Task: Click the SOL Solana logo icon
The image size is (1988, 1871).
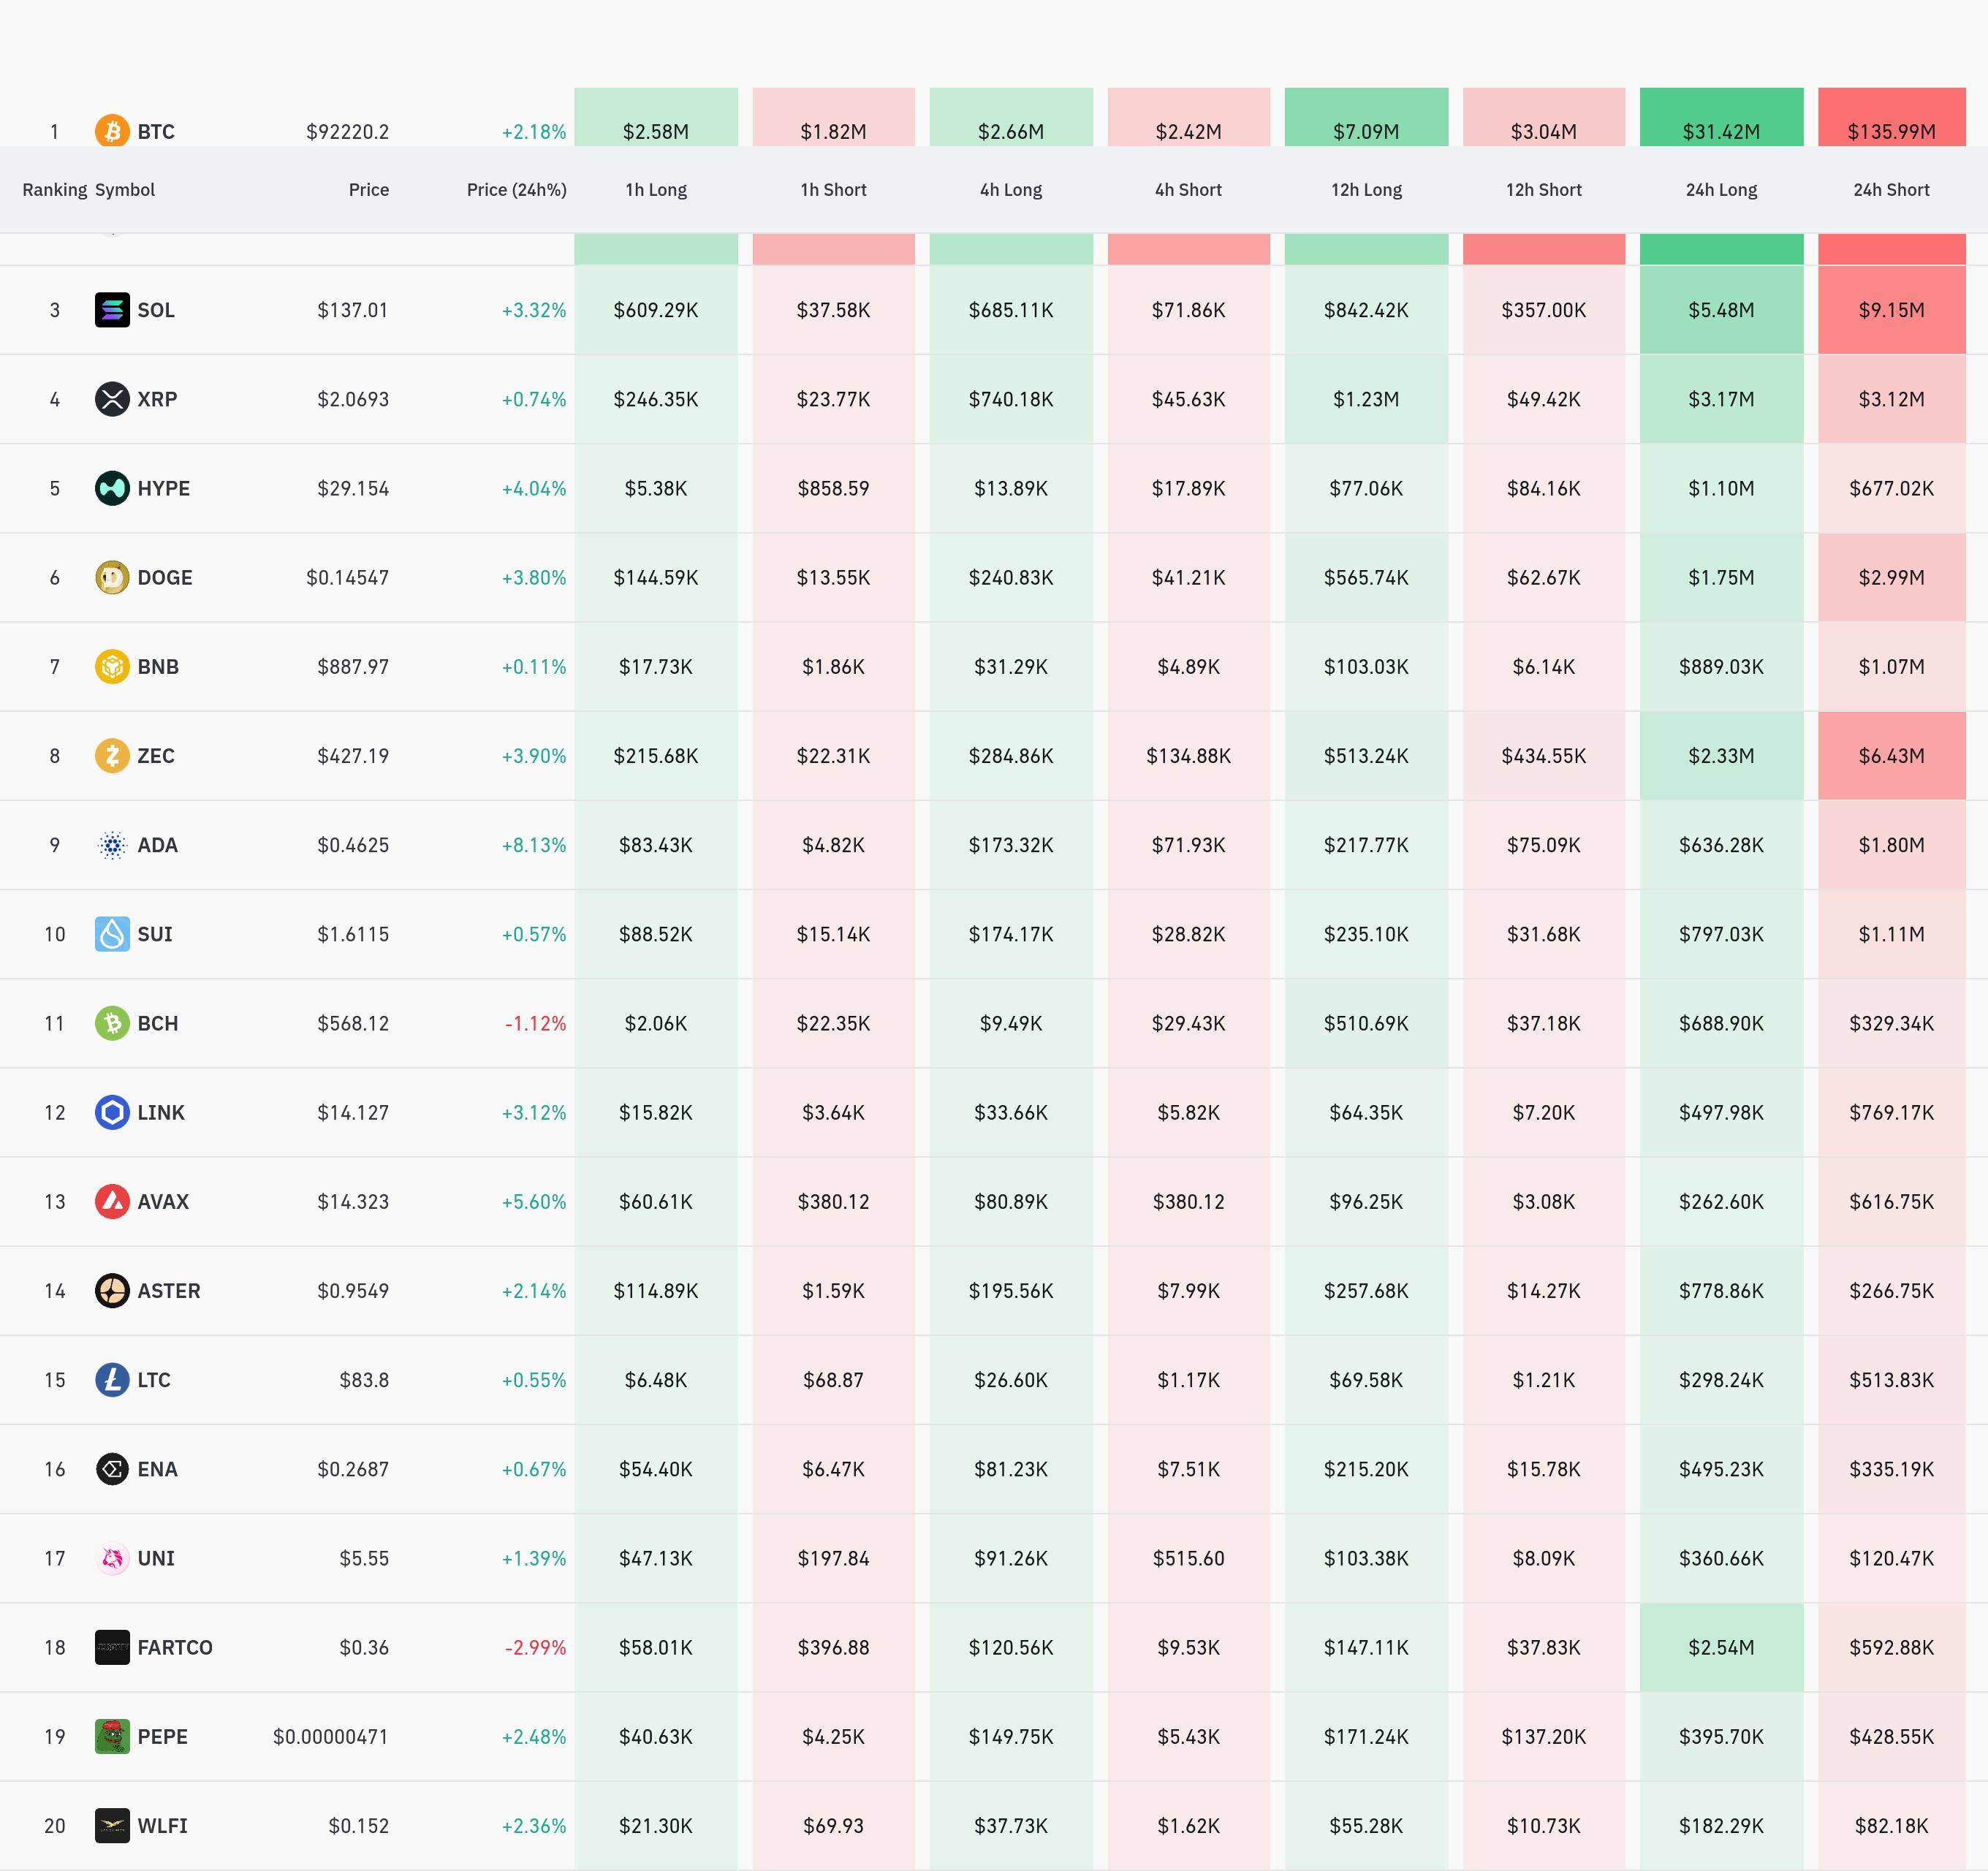Action: (112, 310)
